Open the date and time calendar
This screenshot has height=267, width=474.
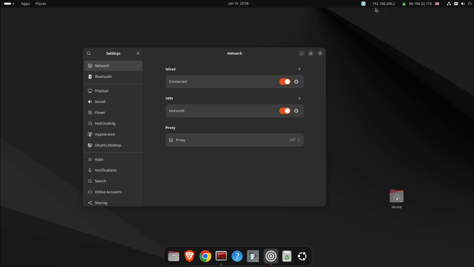pyautogui.click(x=238, y=4)
